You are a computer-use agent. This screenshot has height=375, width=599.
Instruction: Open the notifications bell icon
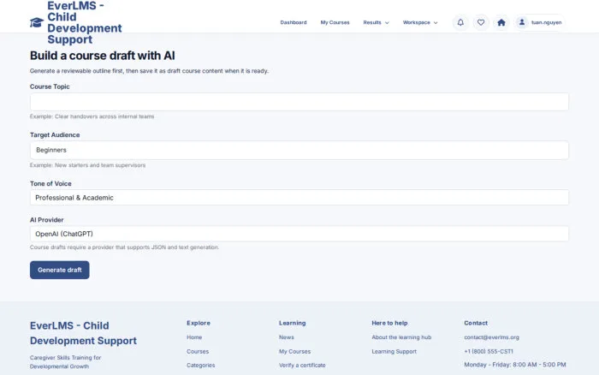pos(460,22)
